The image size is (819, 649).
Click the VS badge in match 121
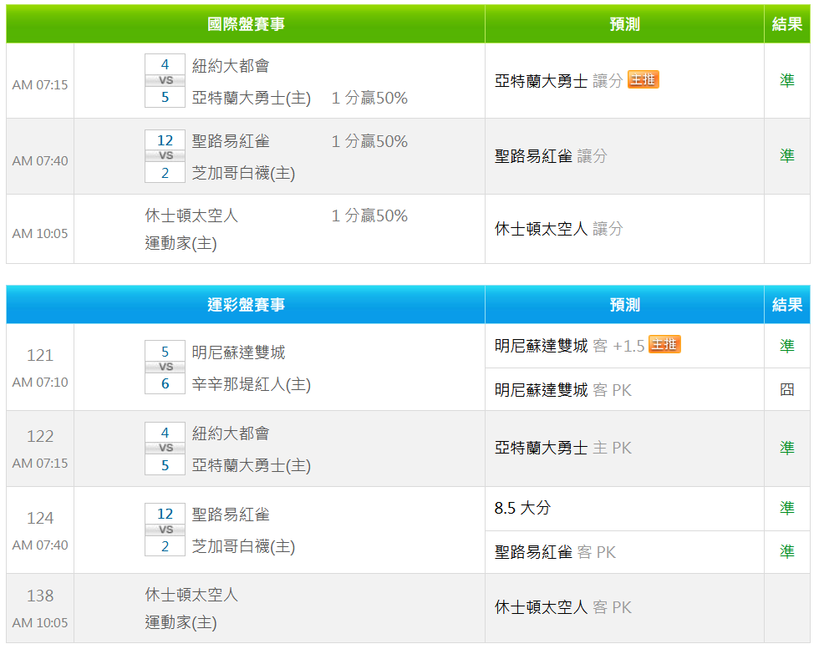[x=165, y=367]
